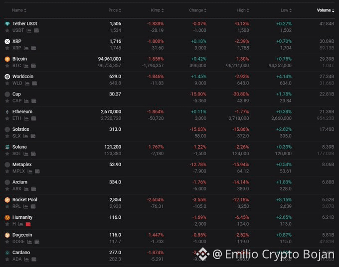This screenshot has height=267, width=339.
Task: Open the chart icon next to XRP
Action: point(26,48)
